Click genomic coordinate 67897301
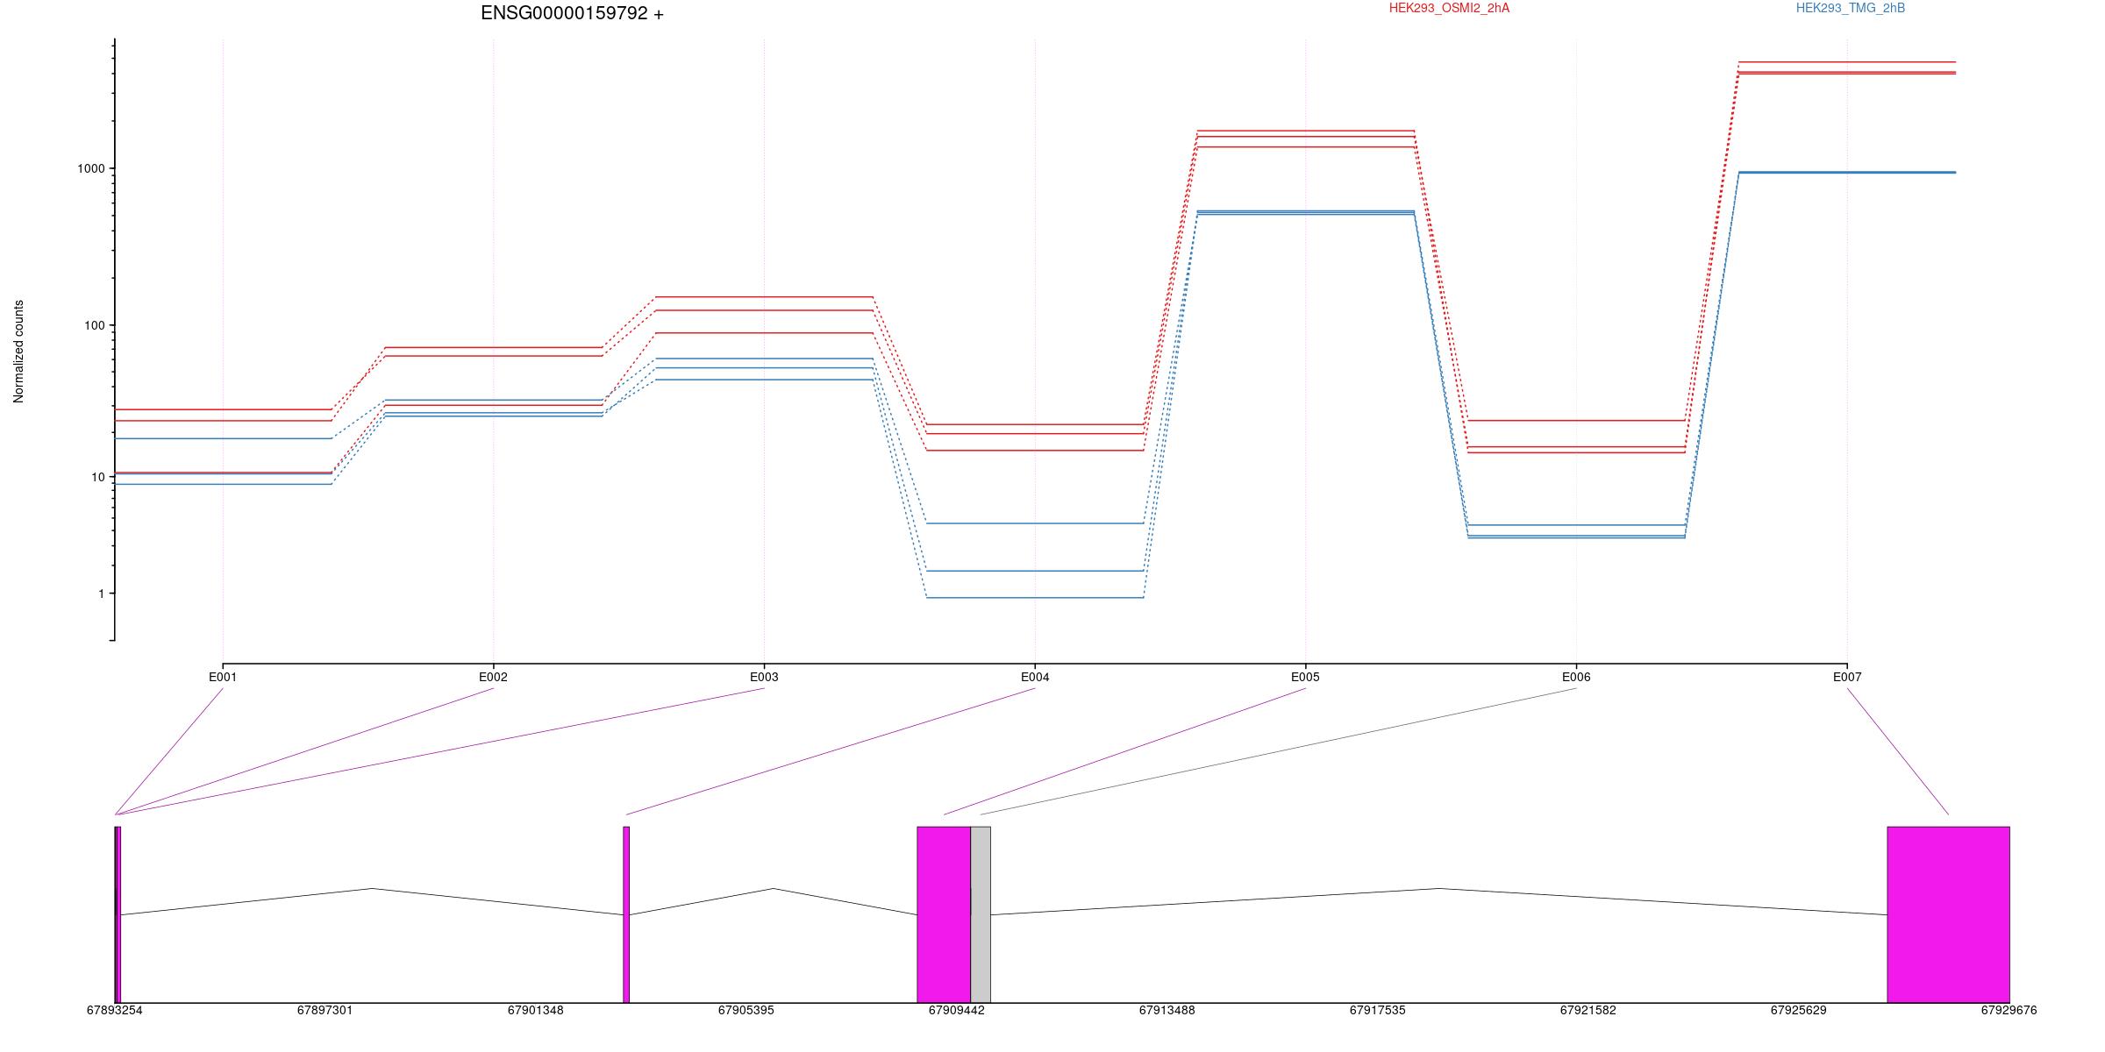 pos(325,1010)
